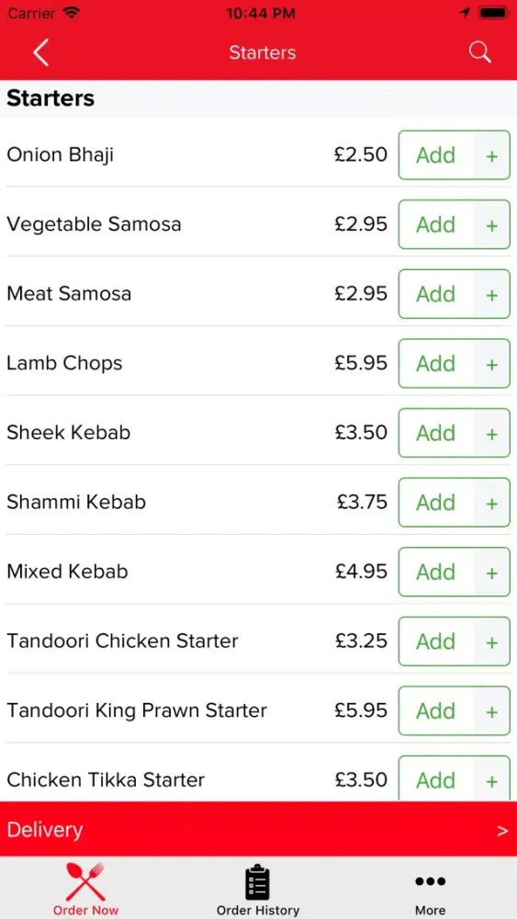
Task: Open Order History clipboard icon
Action: [x=258, y=881]
